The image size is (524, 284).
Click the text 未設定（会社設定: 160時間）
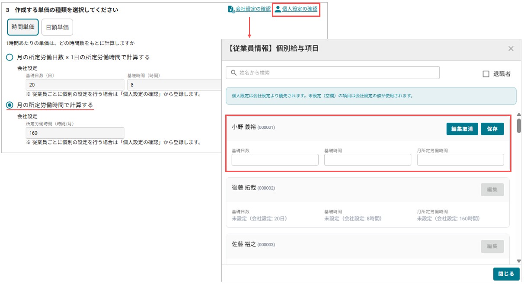click(x=448, y=219)
